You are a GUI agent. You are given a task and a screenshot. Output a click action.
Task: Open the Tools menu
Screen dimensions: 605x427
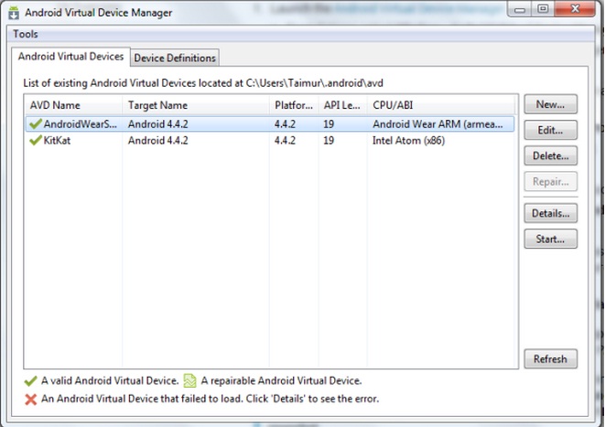(26, 34)
